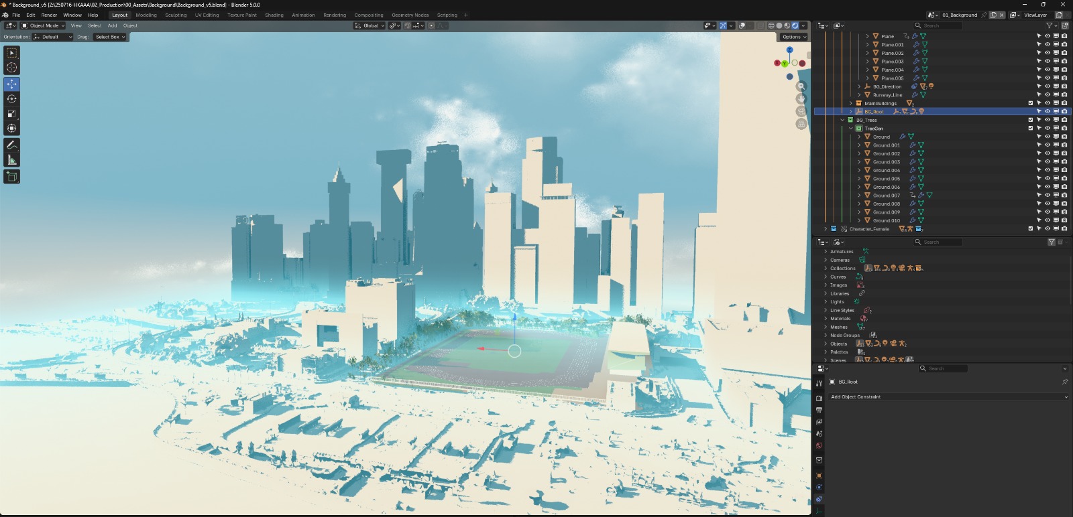The height and width of the screenshot is (517, 1073).
Task: Open the Global transform orientation dropdown
Action: (x=370, y=25)
